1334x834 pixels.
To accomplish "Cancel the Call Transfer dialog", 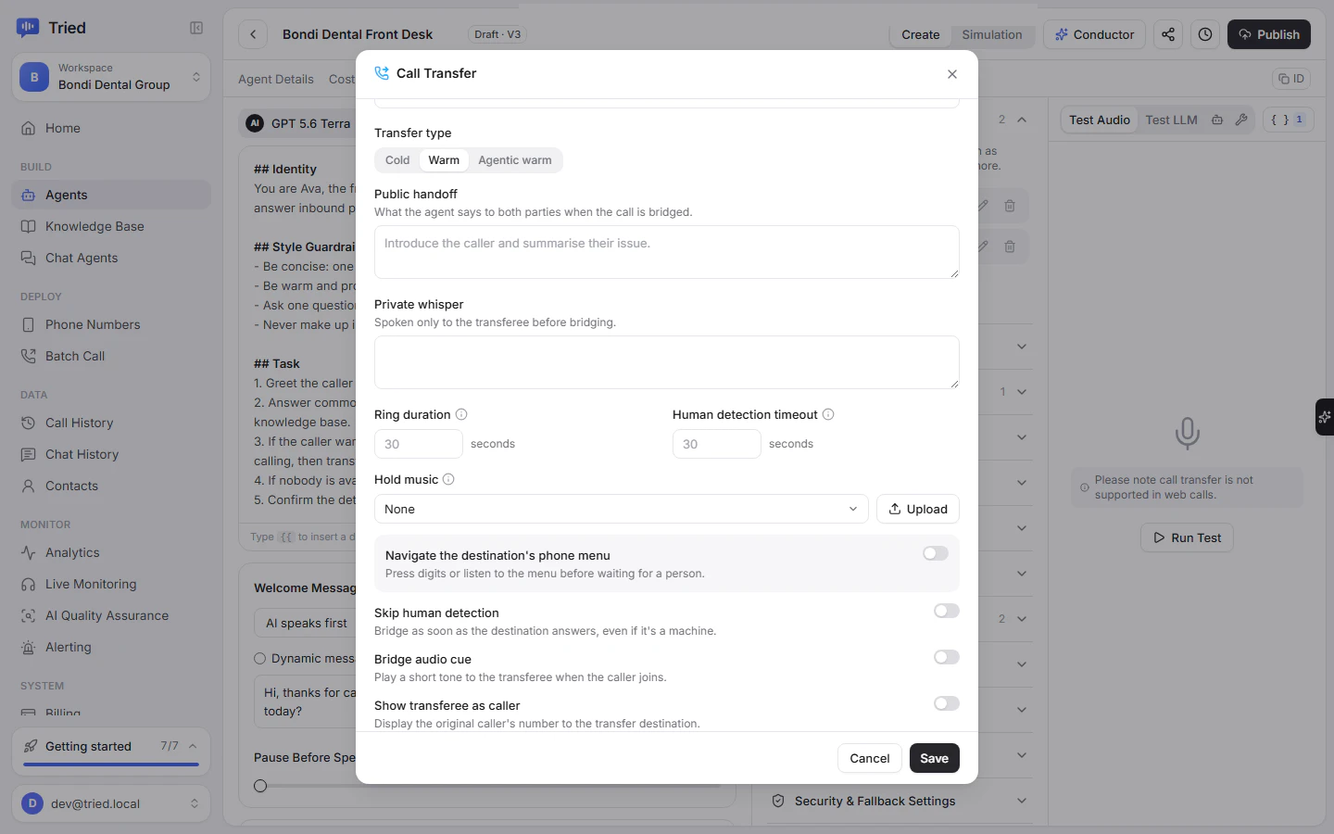I will pos(870,758).
